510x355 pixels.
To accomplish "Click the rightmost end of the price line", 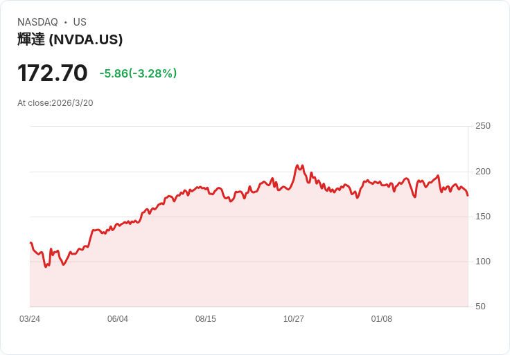I will [468, 195].
